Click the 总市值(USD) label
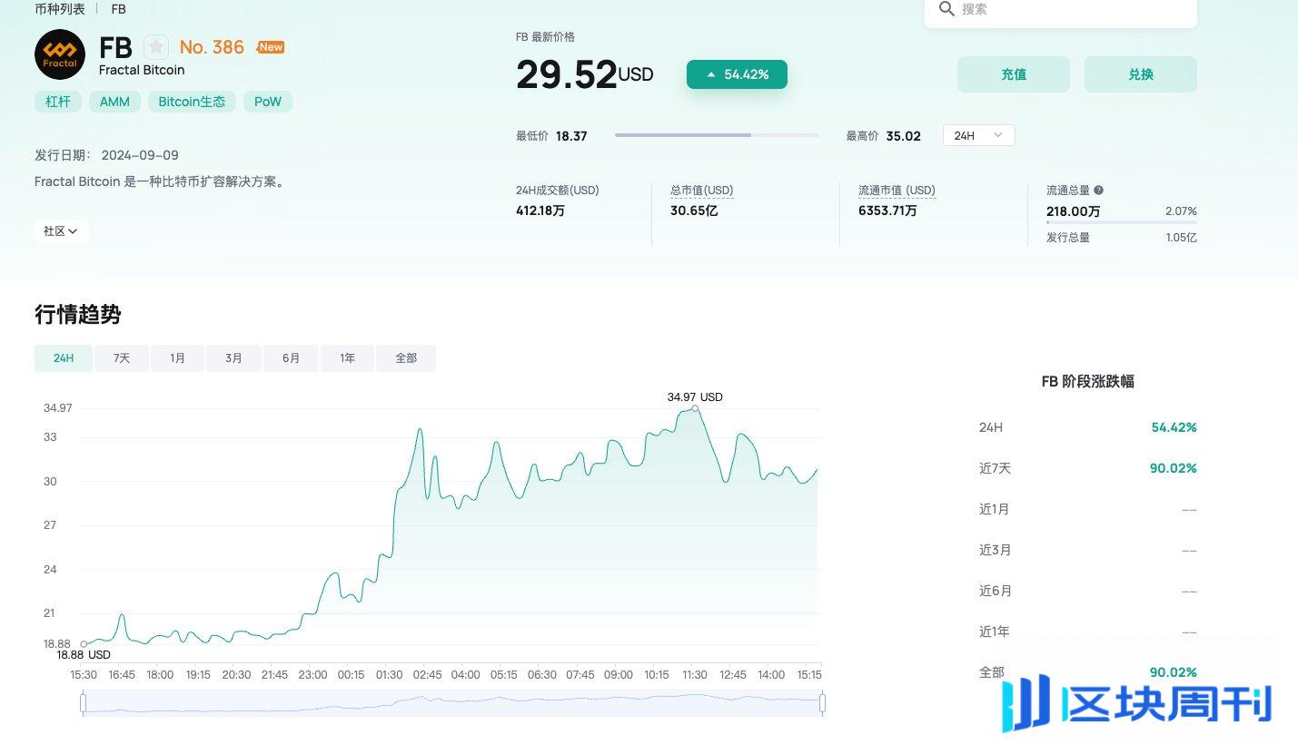This screenshot has width=1298, height=744. click(702, 191)
